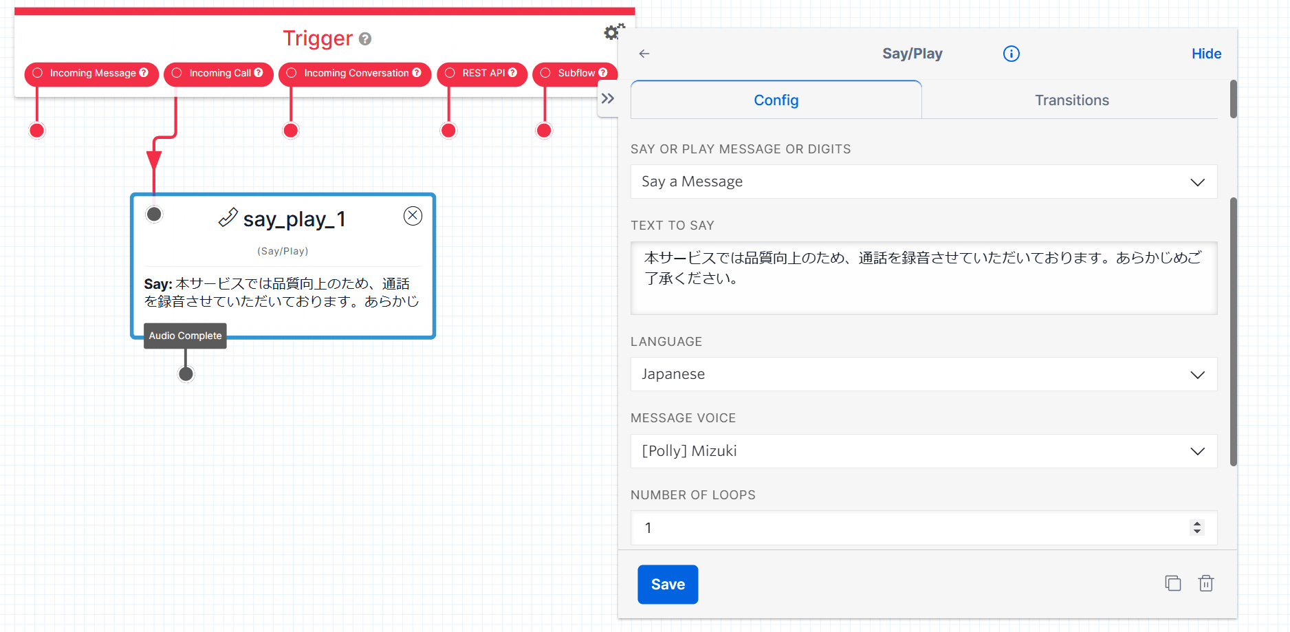This screenshot has width=1290, height=632.
Task: Select the Subflow trigger pill
Action: point(575,74)
